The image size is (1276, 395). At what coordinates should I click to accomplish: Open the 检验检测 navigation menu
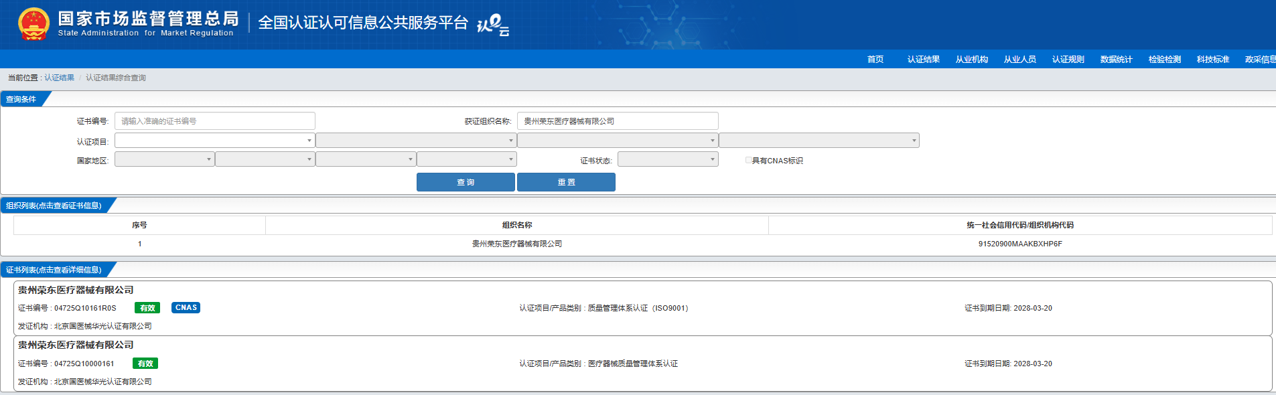point(1165,60)
